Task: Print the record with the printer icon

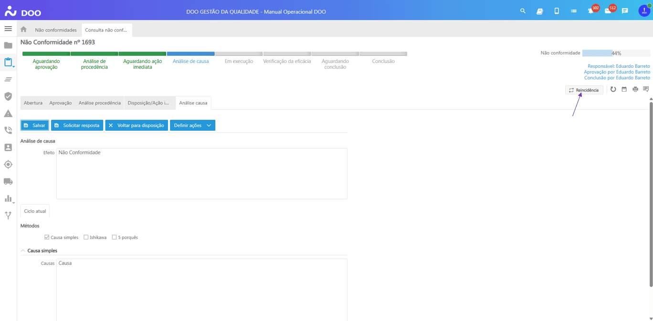Action: (x=635, y=89)
